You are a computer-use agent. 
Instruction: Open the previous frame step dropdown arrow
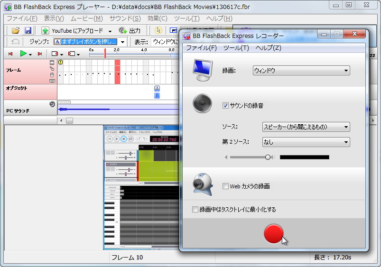point(62,55)
